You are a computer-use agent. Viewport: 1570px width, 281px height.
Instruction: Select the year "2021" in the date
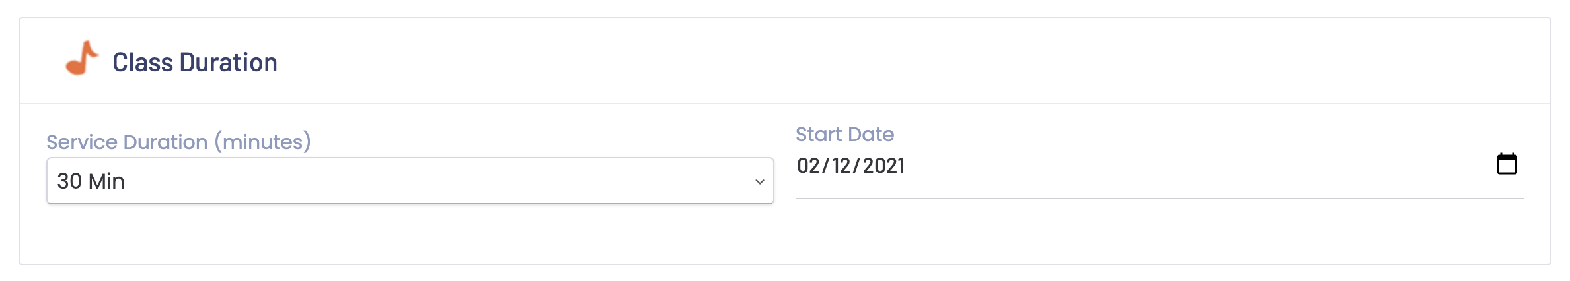point(883,166)
